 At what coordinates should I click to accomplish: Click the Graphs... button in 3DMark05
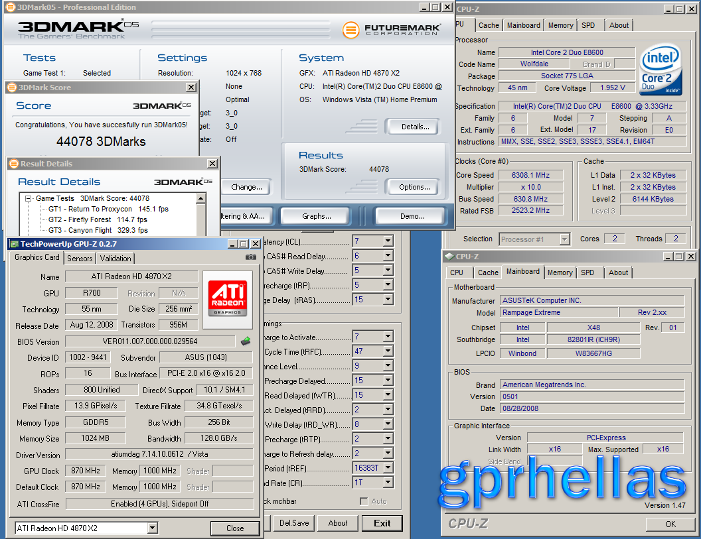tap(316, 216)
